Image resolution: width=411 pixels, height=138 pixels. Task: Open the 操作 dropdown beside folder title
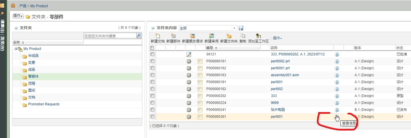(x=18, y=16)
